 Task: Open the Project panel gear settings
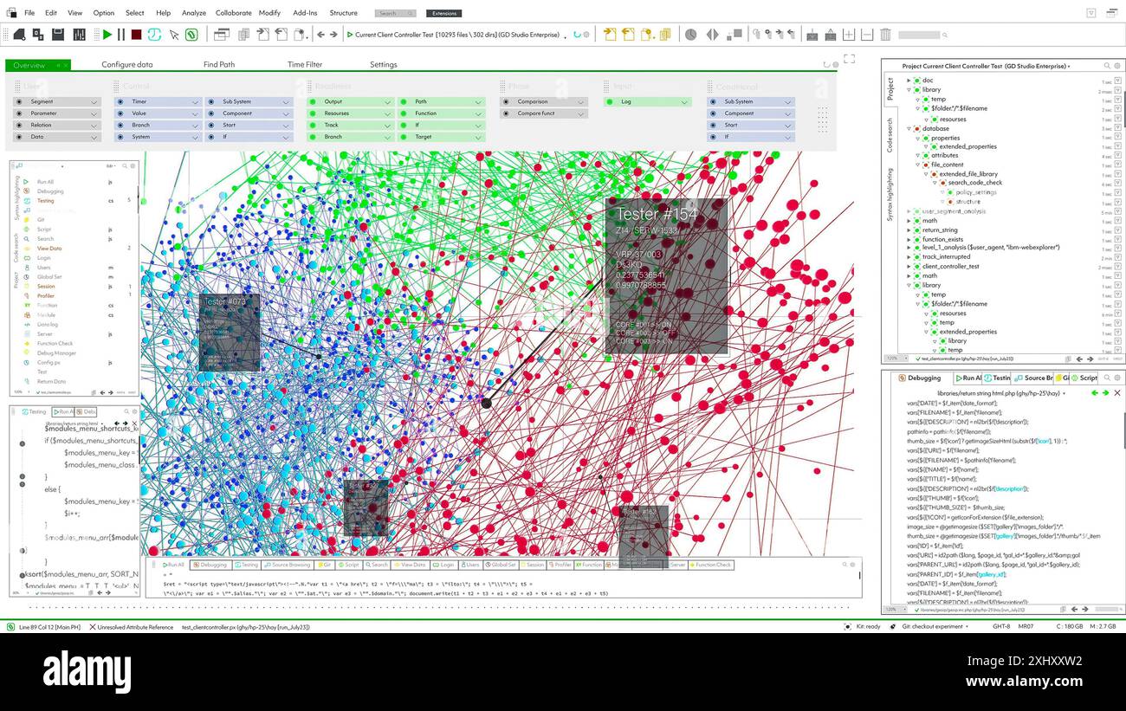tap(1116, 66)
